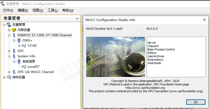Open the 工具(L) menu
This screenshot has width=210, height=109.
pos(53,11)
